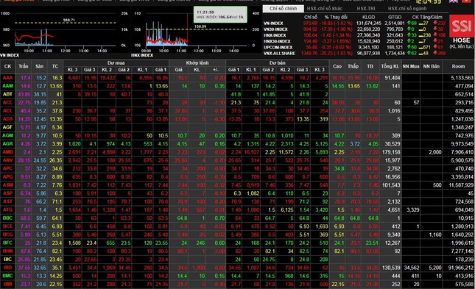
Task: Select stock symbol BCG
Action: [x=8, y=235]
